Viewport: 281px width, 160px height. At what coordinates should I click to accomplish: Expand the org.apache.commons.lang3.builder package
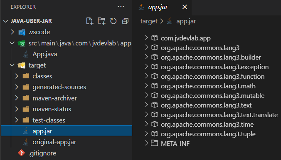146,57
